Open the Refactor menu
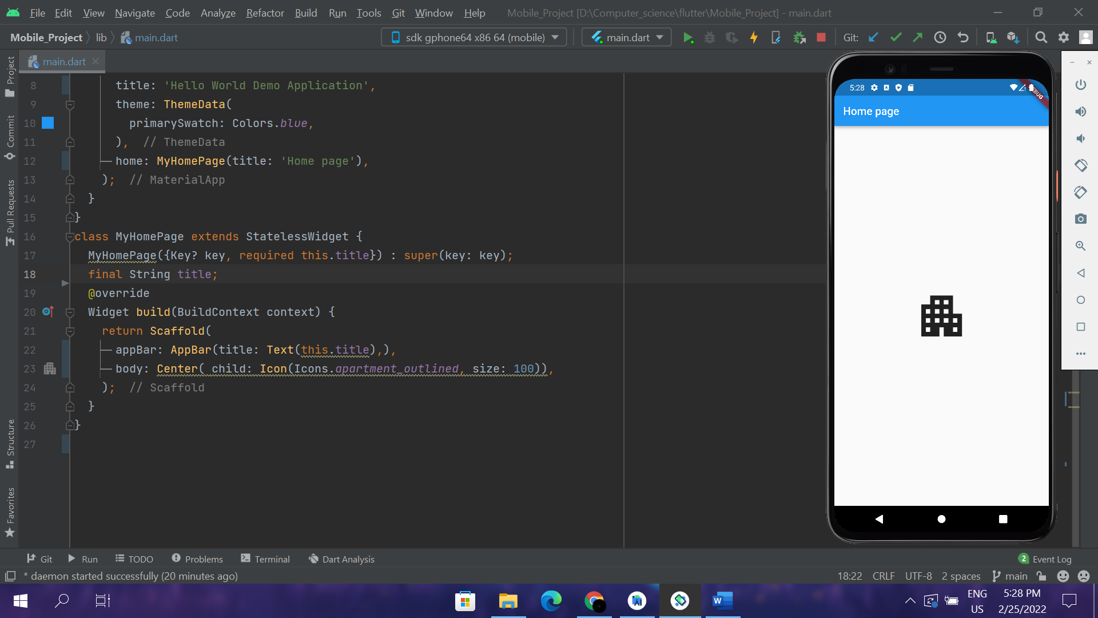1098x618 pixels. click(265, 13)
